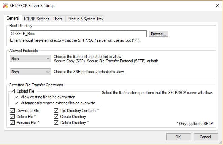The height and width of the screenshot is (145, 223).
Task: Toggle the Create Directory checkbox
Action: [x=56, y=117]
